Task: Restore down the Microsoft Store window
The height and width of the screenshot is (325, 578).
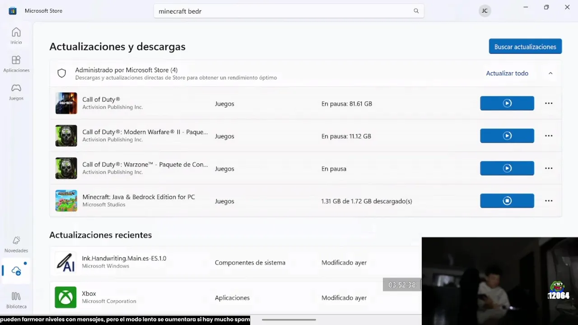Action: click(546, 7)
